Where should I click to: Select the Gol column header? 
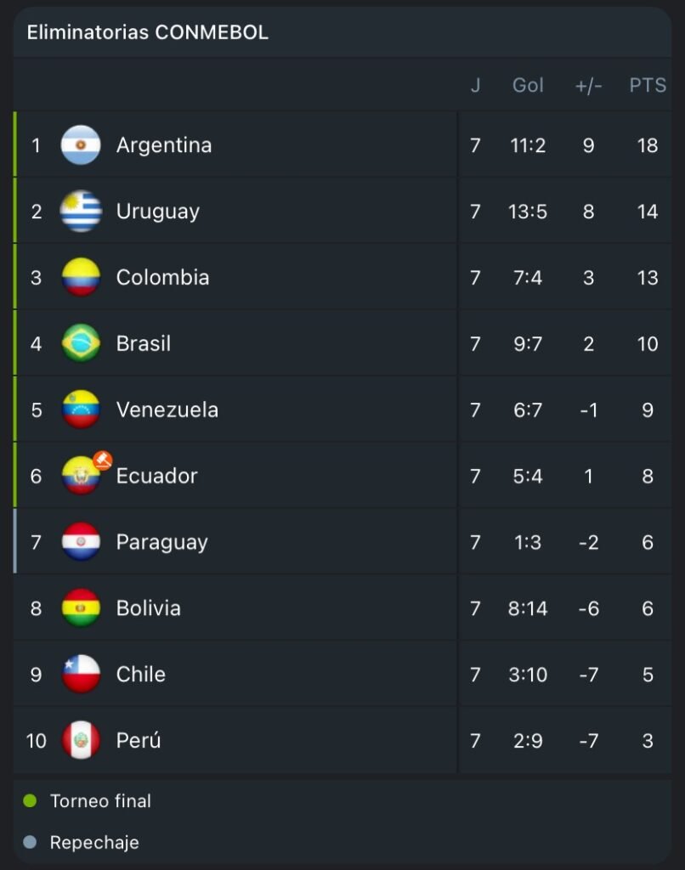coord(528,85)
